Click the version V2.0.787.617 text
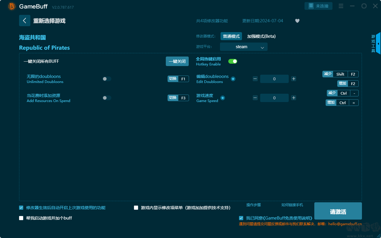Screen dimensions: 381x238 63,7
